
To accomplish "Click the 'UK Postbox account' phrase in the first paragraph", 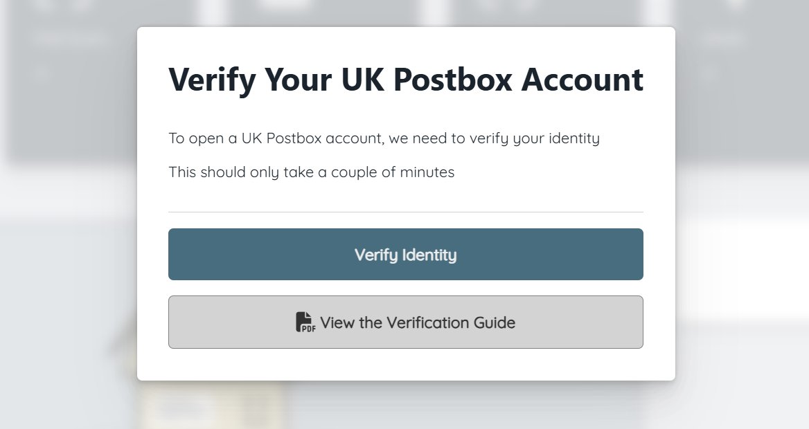I will (312, 138).
